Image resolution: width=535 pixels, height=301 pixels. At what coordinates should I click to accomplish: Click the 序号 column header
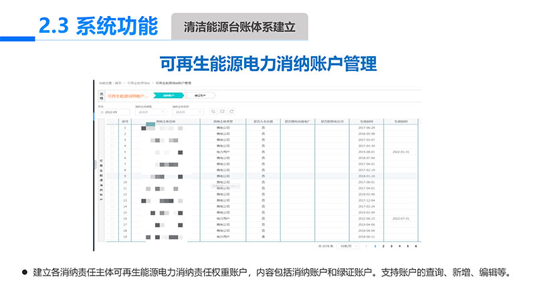click(125, 122)
